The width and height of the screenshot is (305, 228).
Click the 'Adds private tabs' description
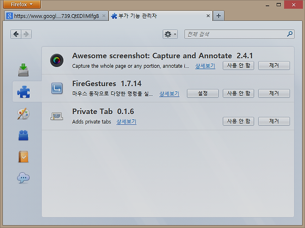tap(91, 121)
